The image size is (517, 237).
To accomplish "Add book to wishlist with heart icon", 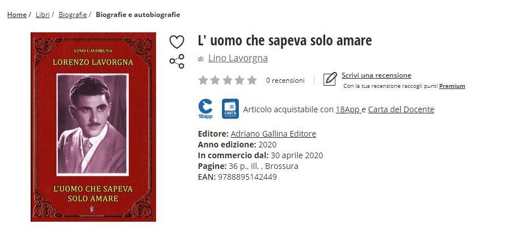I will coord(176,42).
